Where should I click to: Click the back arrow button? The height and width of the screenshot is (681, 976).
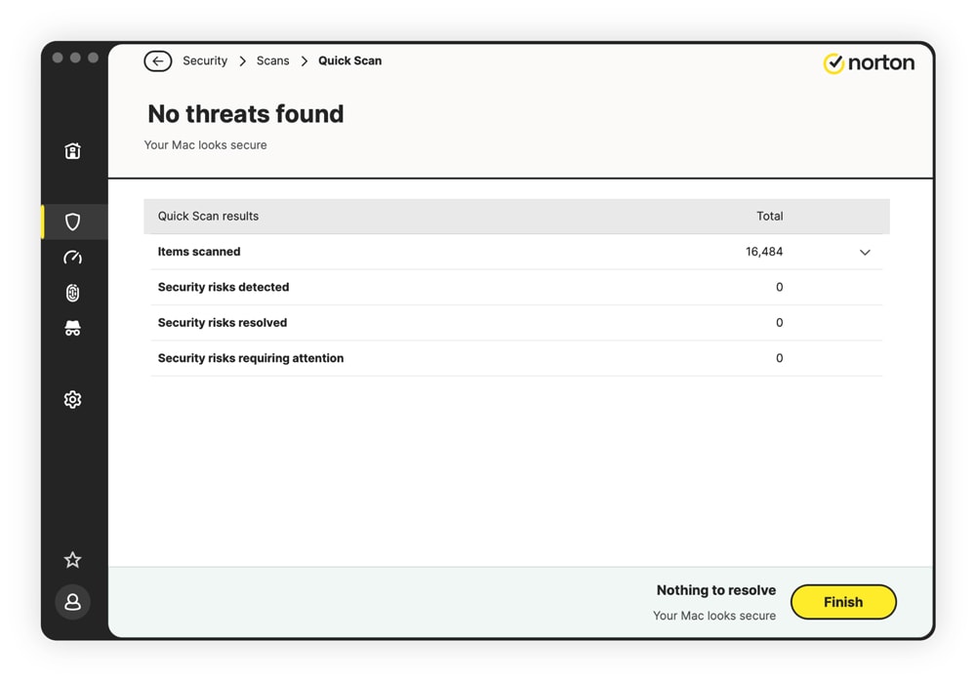[x=158, y=60]
